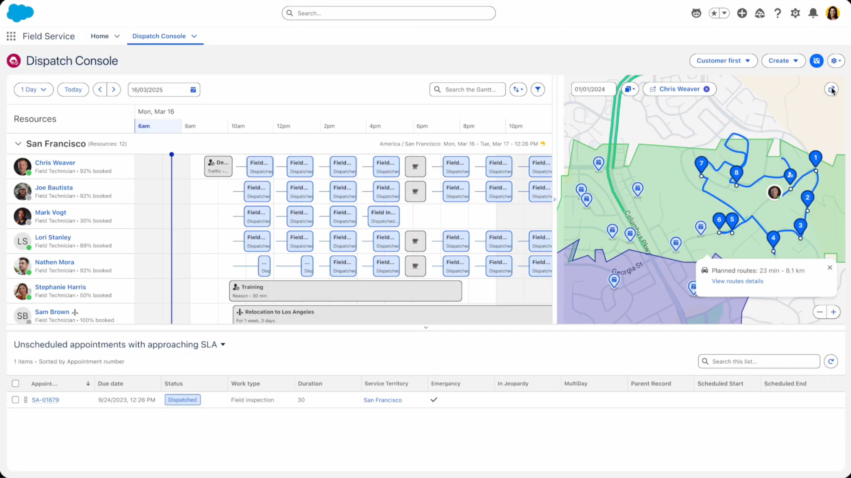Select all appointments checkbox in header
This screenshot has height=478, width=851.
(x=15, y=383)
